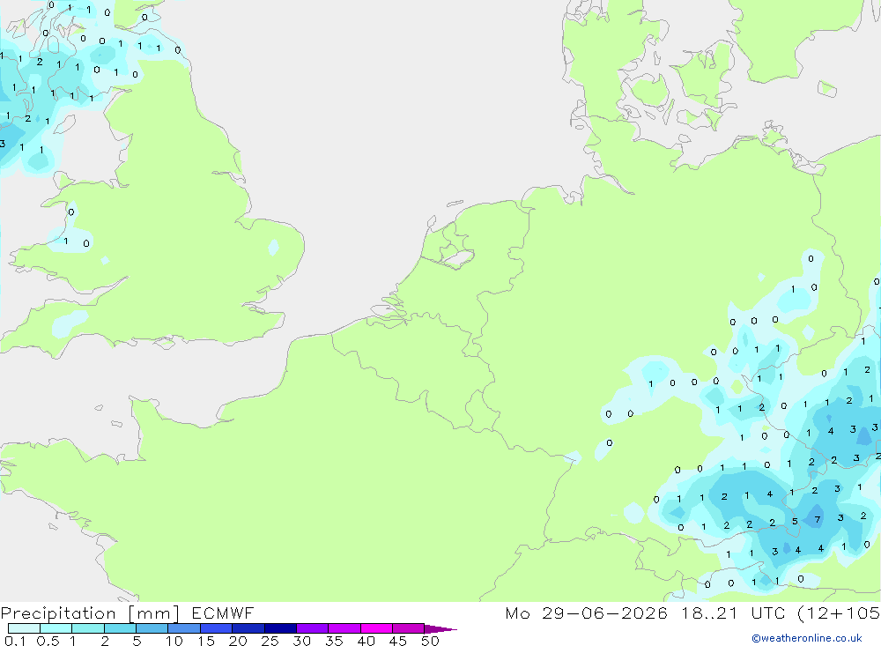Click the 'ECMWF' model label

[x=223, y=613]
